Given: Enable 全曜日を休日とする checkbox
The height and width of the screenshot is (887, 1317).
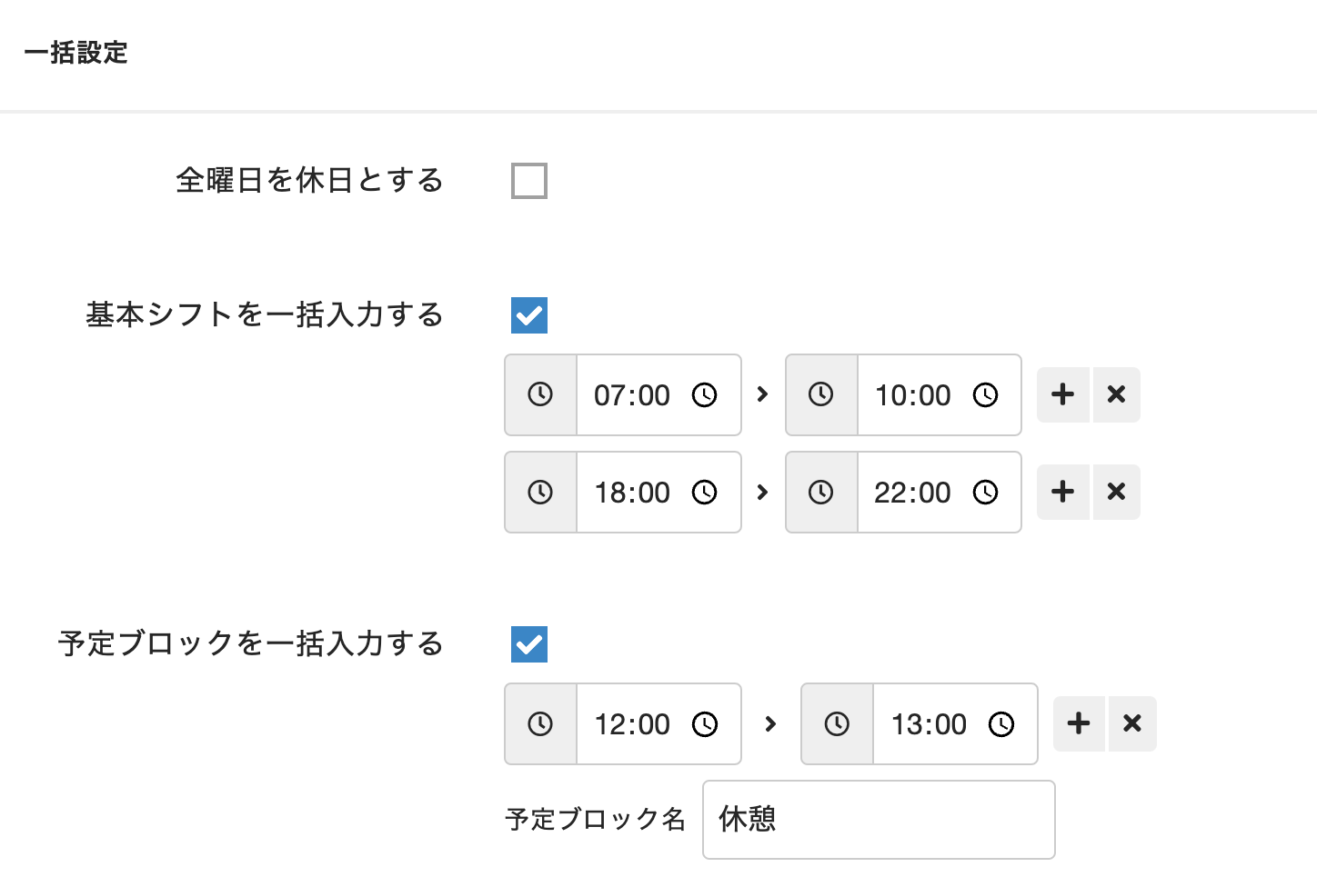Looking at the screenshot, I should click(529, 181).
